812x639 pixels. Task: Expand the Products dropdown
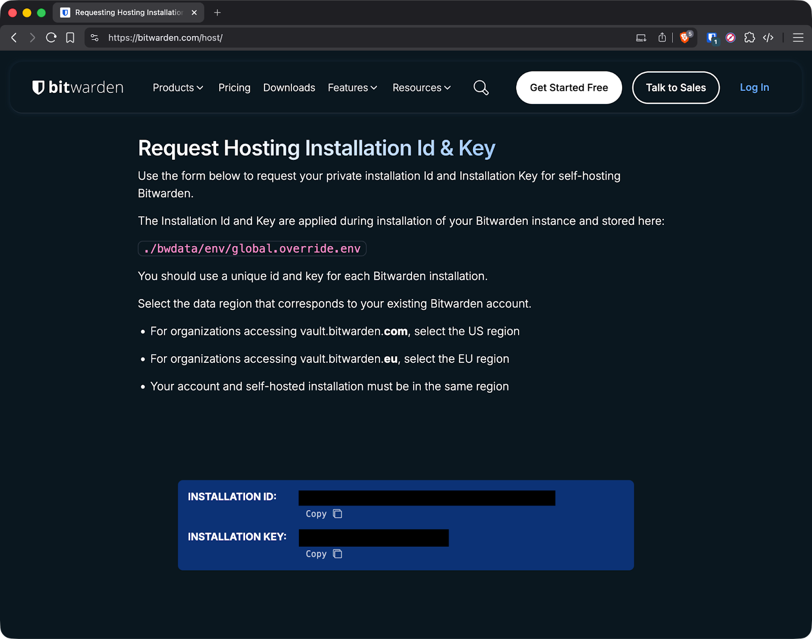(177, 87)
